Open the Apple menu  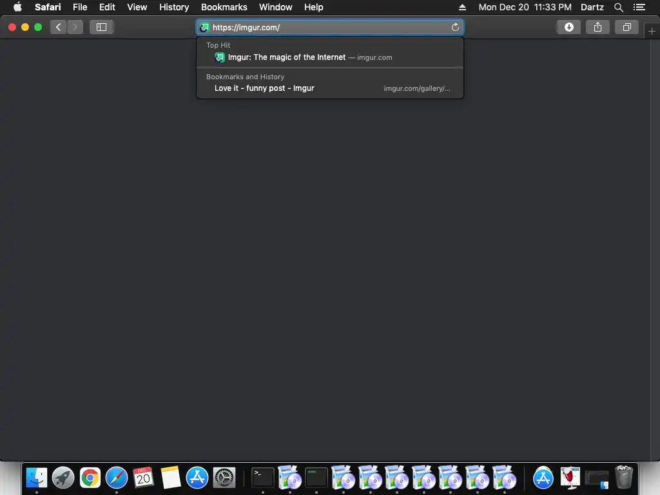(x=17, y=7)
